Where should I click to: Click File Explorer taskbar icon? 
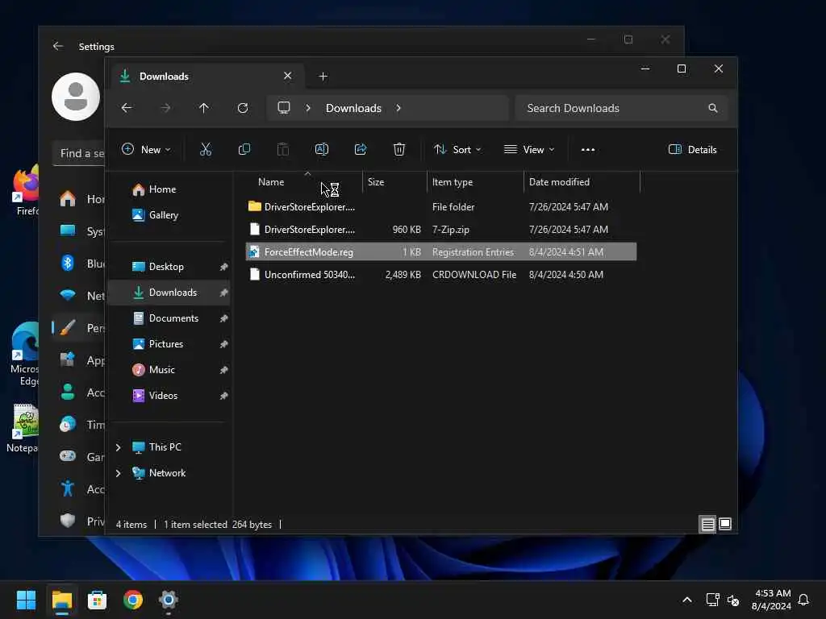61,600
